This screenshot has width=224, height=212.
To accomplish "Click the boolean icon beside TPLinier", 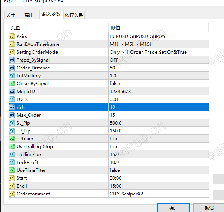I will click(x=12, y=139).
